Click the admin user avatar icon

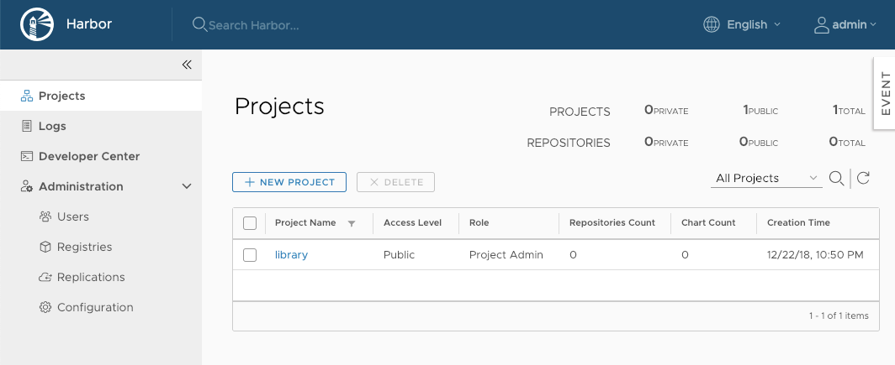(821, 24)
